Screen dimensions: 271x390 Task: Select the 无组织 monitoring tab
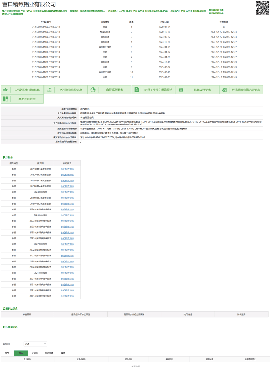coord(35,353)
